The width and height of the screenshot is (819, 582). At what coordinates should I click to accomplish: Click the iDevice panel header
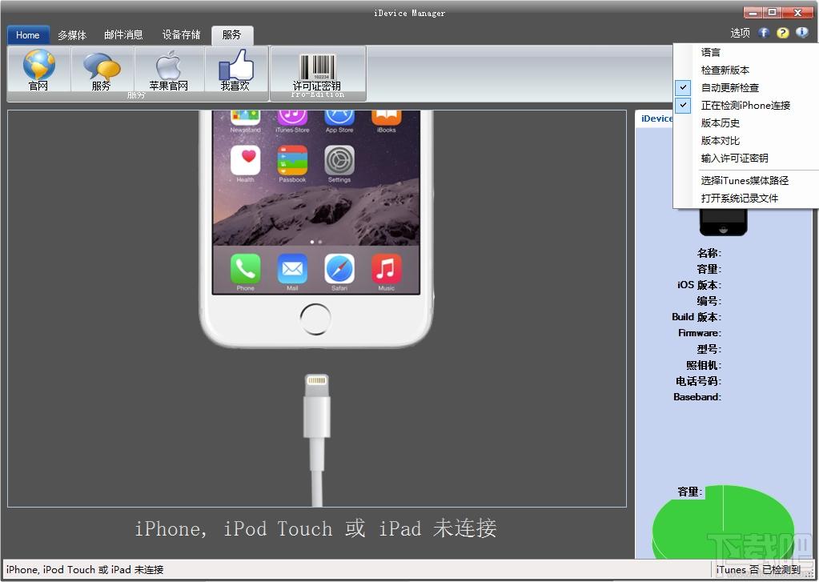coord(656,118)
